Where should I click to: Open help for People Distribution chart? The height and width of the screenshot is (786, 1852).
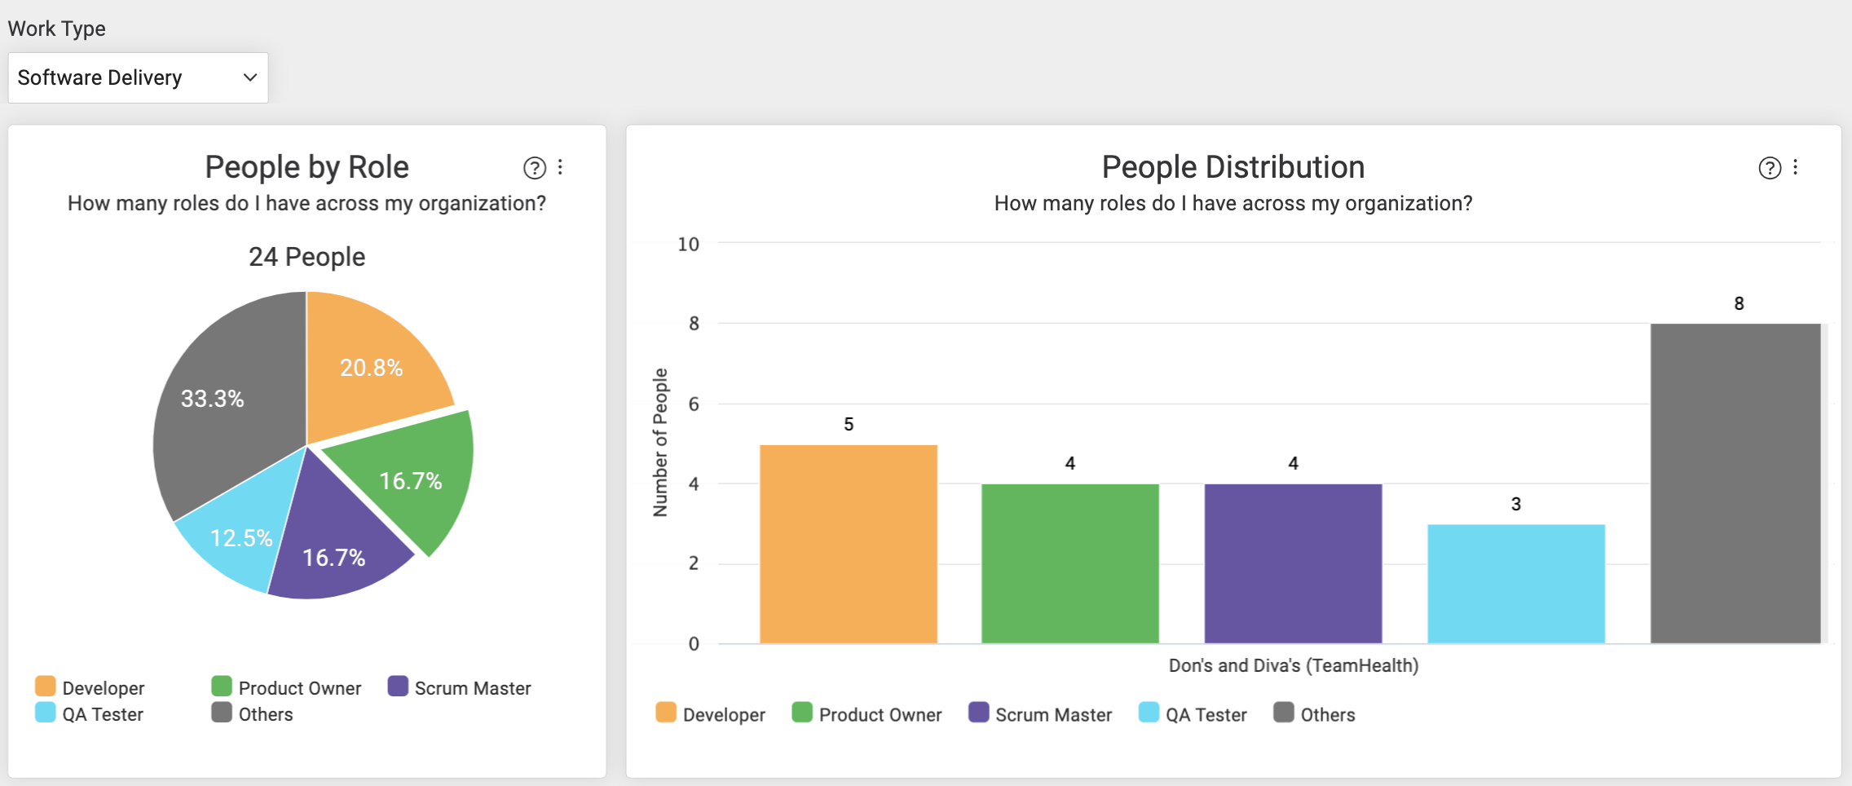point(1770,168)
